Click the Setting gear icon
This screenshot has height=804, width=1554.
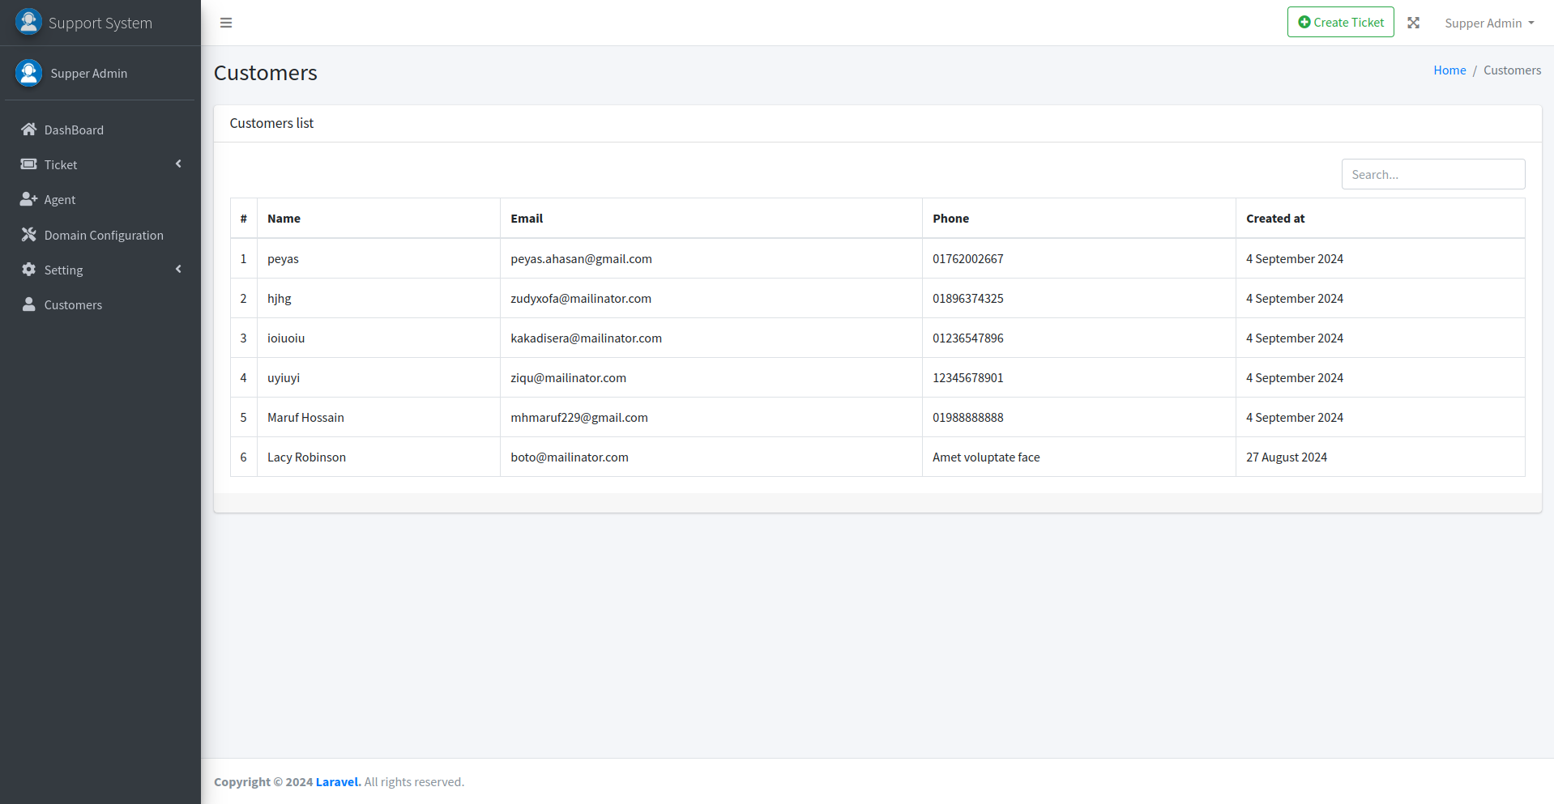[28, 270]
